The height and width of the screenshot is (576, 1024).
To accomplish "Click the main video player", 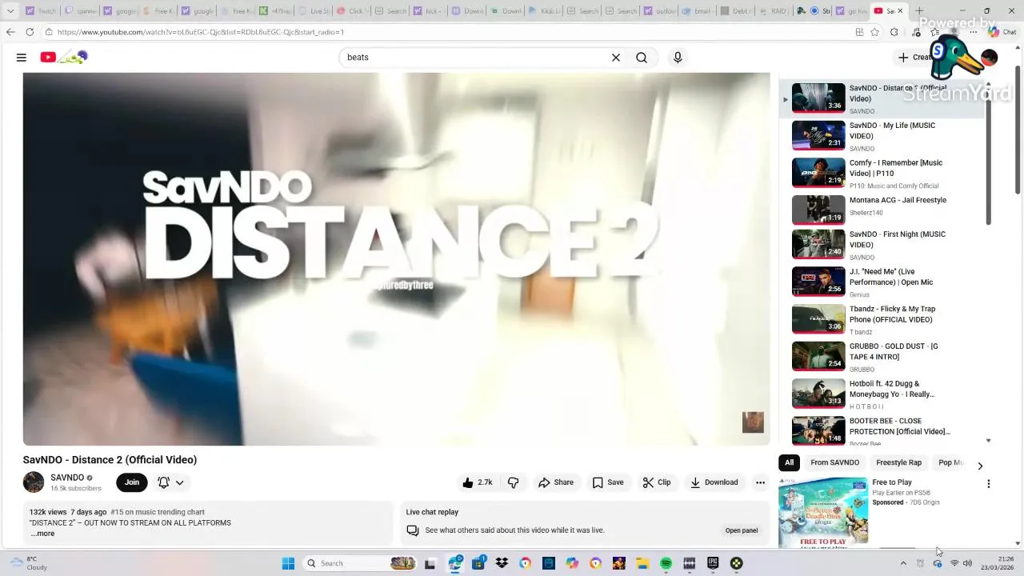I will tap(396, 259).
